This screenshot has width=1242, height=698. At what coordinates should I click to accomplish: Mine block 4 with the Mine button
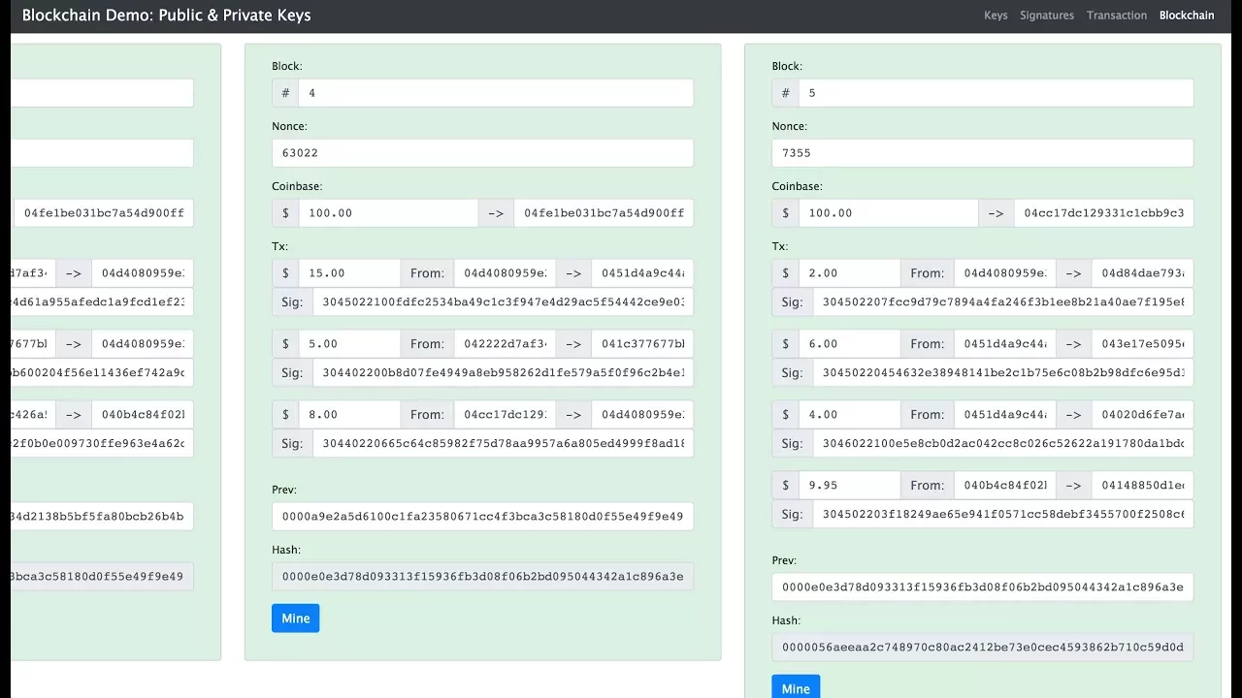click(296, 619)
